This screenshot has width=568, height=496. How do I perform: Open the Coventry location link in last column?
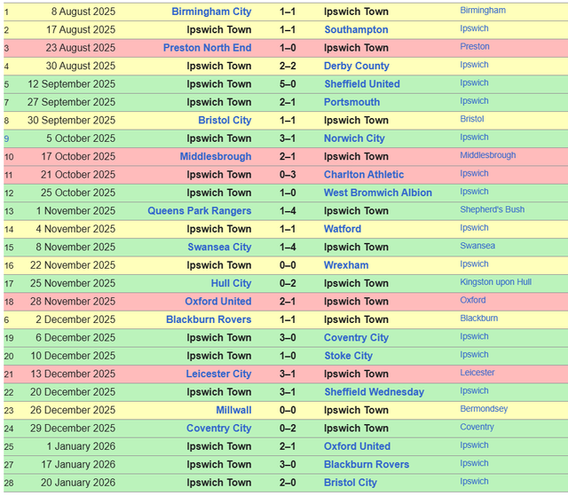(x=477, y=427)
